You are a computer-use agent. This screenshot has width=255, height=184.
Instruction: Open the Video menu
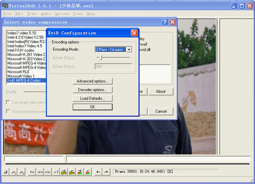click(32, 14)
